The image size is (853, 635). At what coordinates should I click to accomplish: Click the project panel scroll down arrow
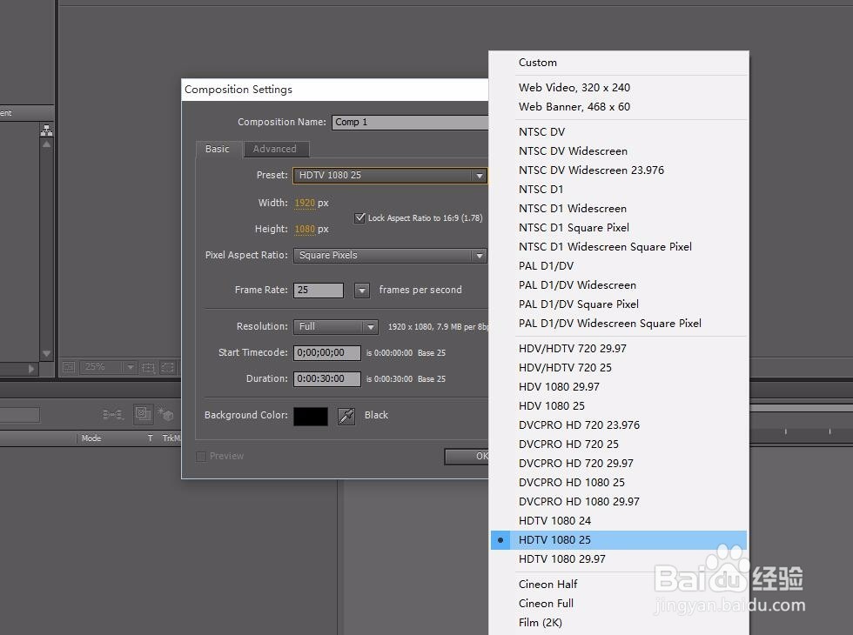click(47, 353)
